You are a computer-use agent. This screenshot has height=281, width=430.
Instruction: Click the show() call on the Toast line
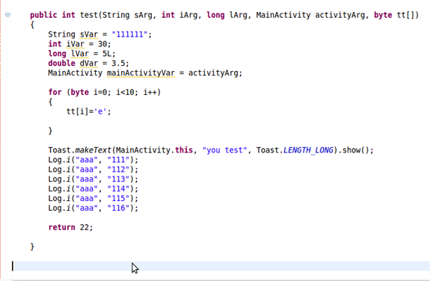tap(356, 150)
